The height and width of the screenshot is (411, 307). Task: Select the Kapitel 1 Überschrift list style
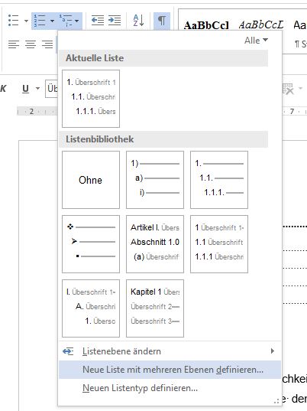pyautogui.click(x=155, y=308)
